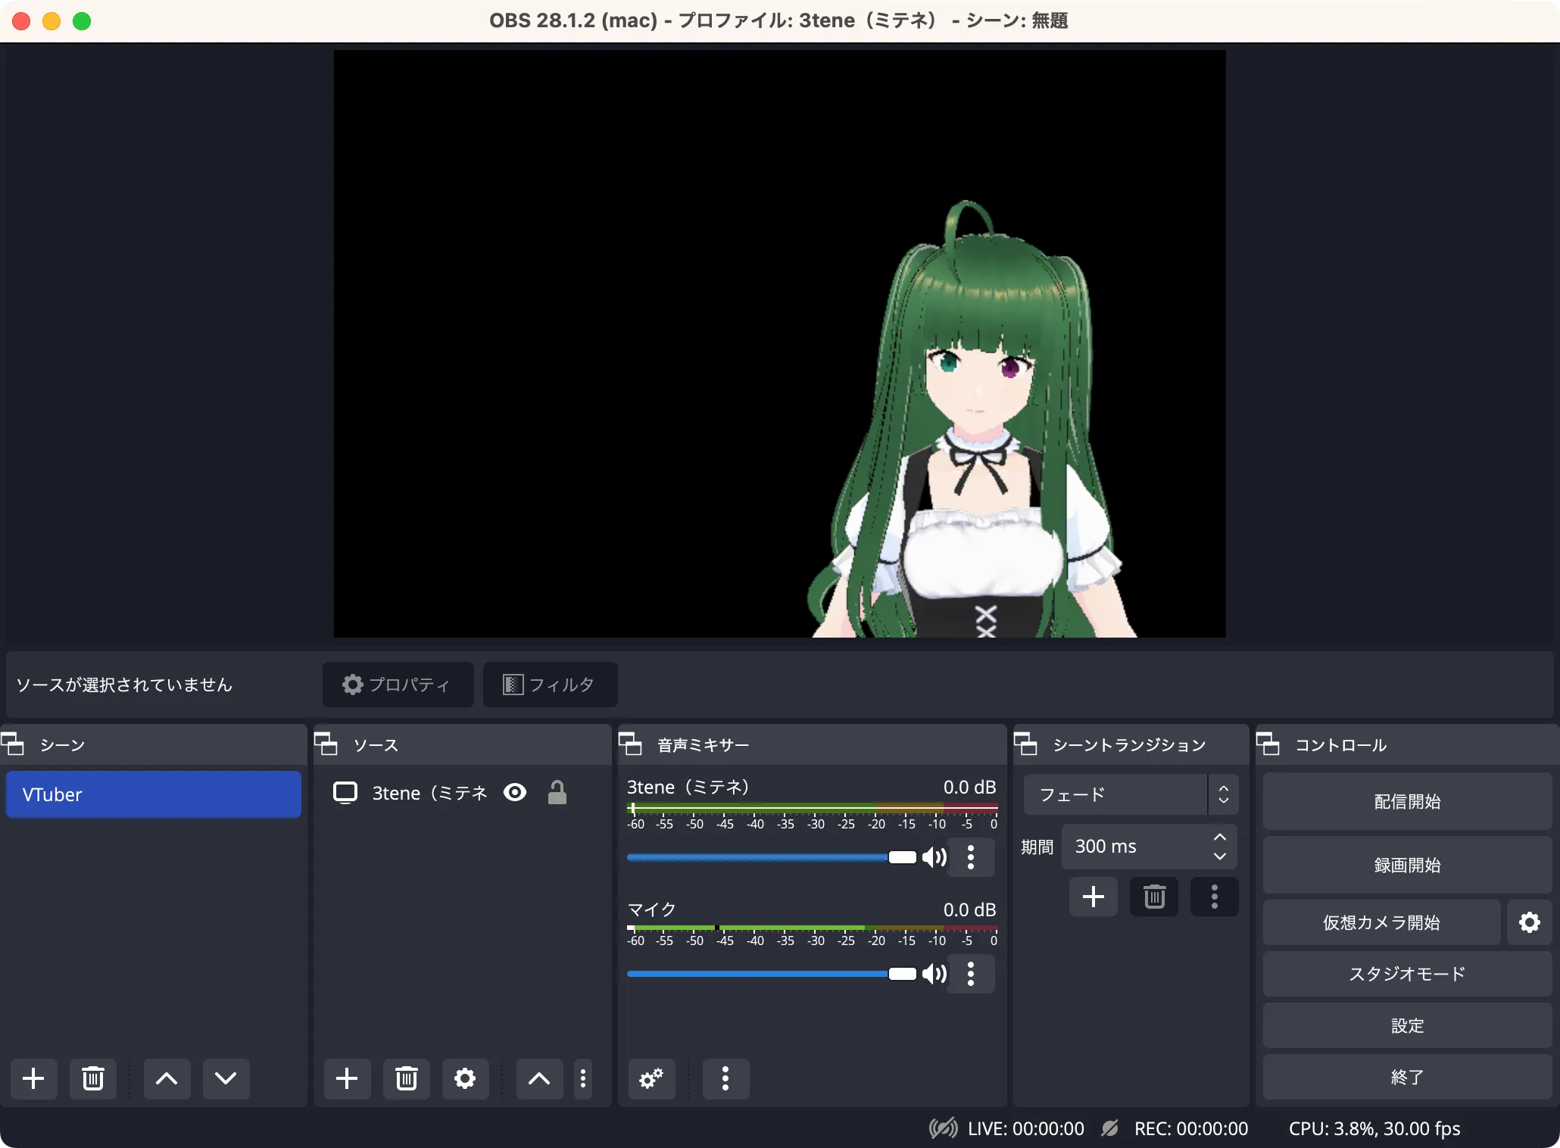The image size is (1560, 1148).
Task: Select the VTuber scene
Action: coord(154,794)
